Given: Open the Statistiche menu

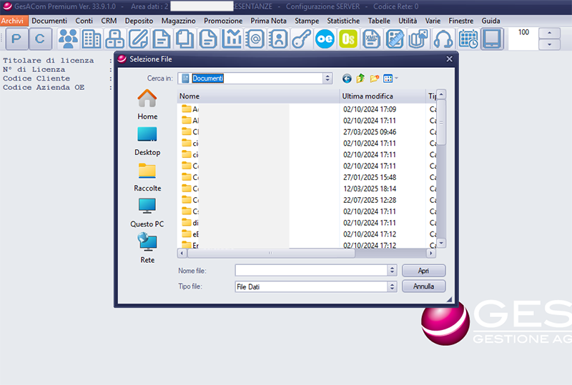Looking at the screenshot, I should pos(343,21).
